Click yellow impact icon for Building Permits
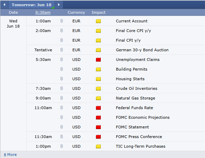This screenshot has height=158, width=205. pyautogui.click(x=98, y=69)
